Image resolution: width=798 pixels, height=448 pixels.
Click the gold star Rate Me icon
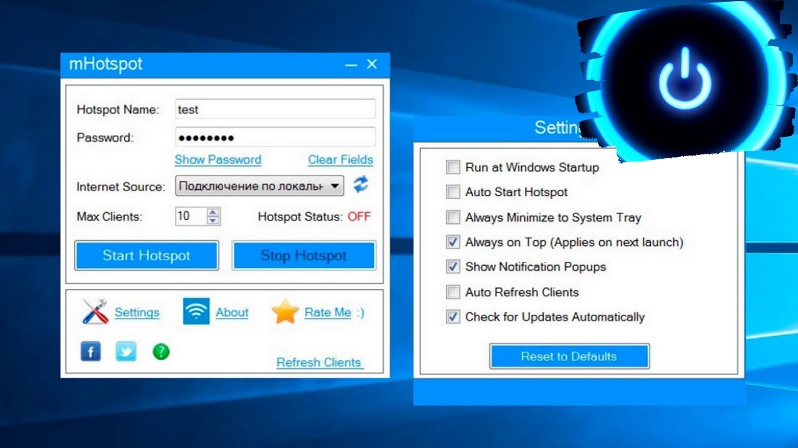286,312
